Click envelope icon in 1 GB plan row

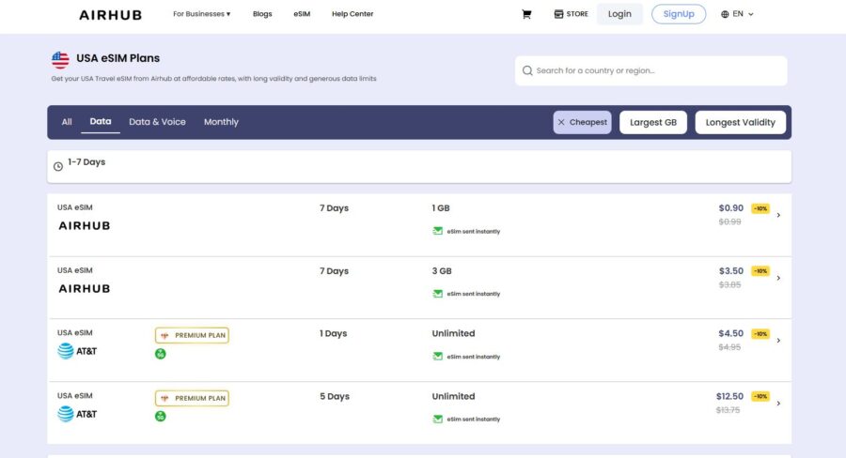(x=437, y=231)
